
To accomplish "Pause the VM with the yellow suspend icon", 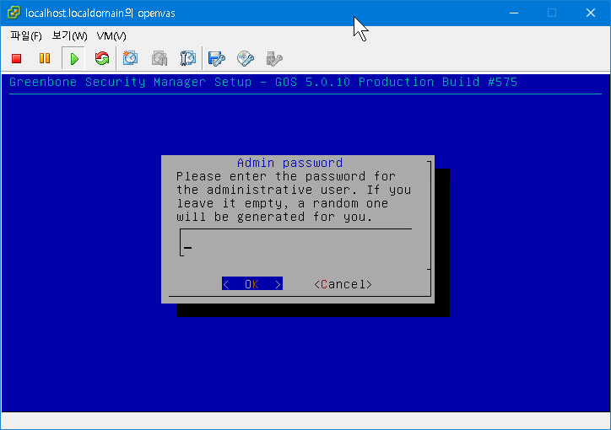I will [x=45, y=58].
